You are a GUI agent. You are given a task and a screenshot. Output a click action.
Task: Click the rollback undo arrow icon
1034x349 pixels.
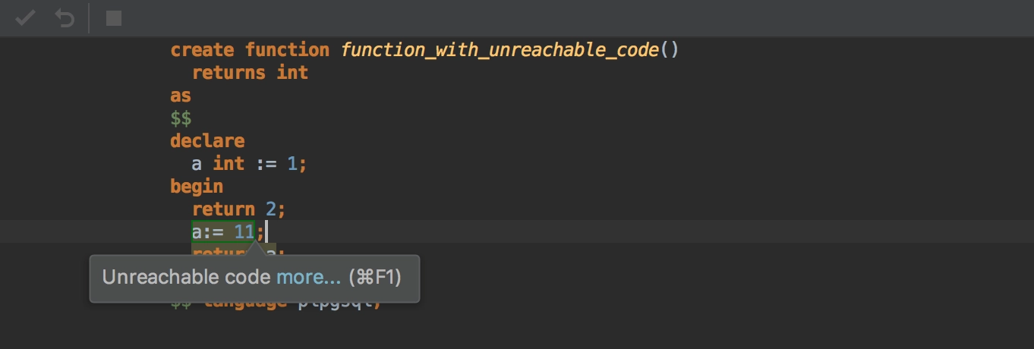pos(65,17)
